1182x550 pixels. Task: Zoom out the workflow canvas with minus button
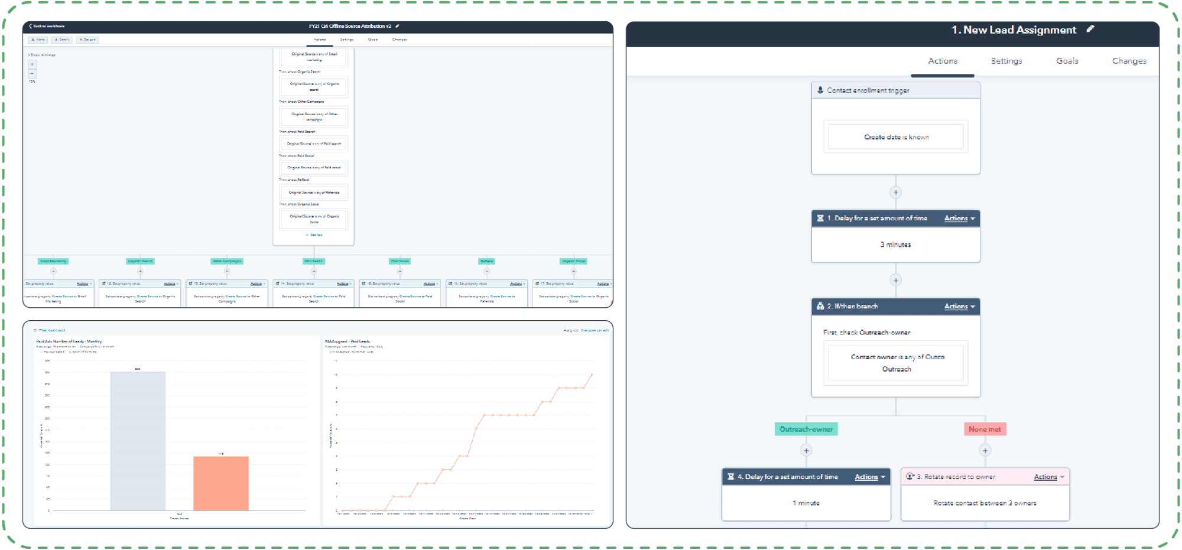click(32, 73)
